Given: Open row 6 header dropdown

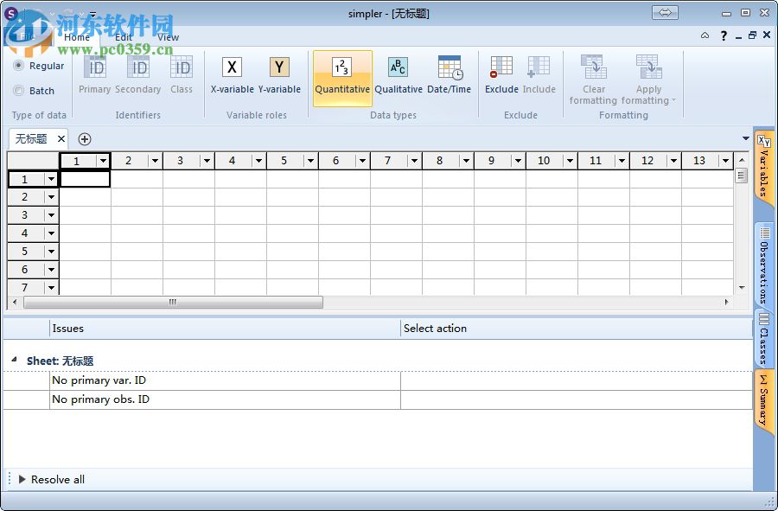Looking at the screenshot, I should (x=51, y=270).
